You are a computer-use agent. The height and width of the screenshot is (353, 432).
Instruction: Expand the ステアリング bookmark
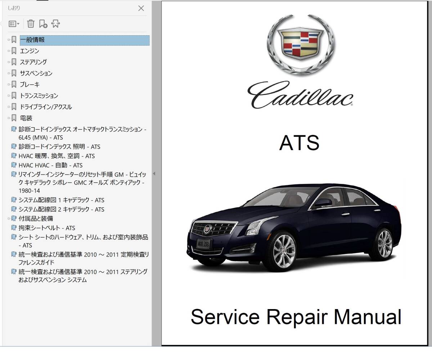point(9,62)
